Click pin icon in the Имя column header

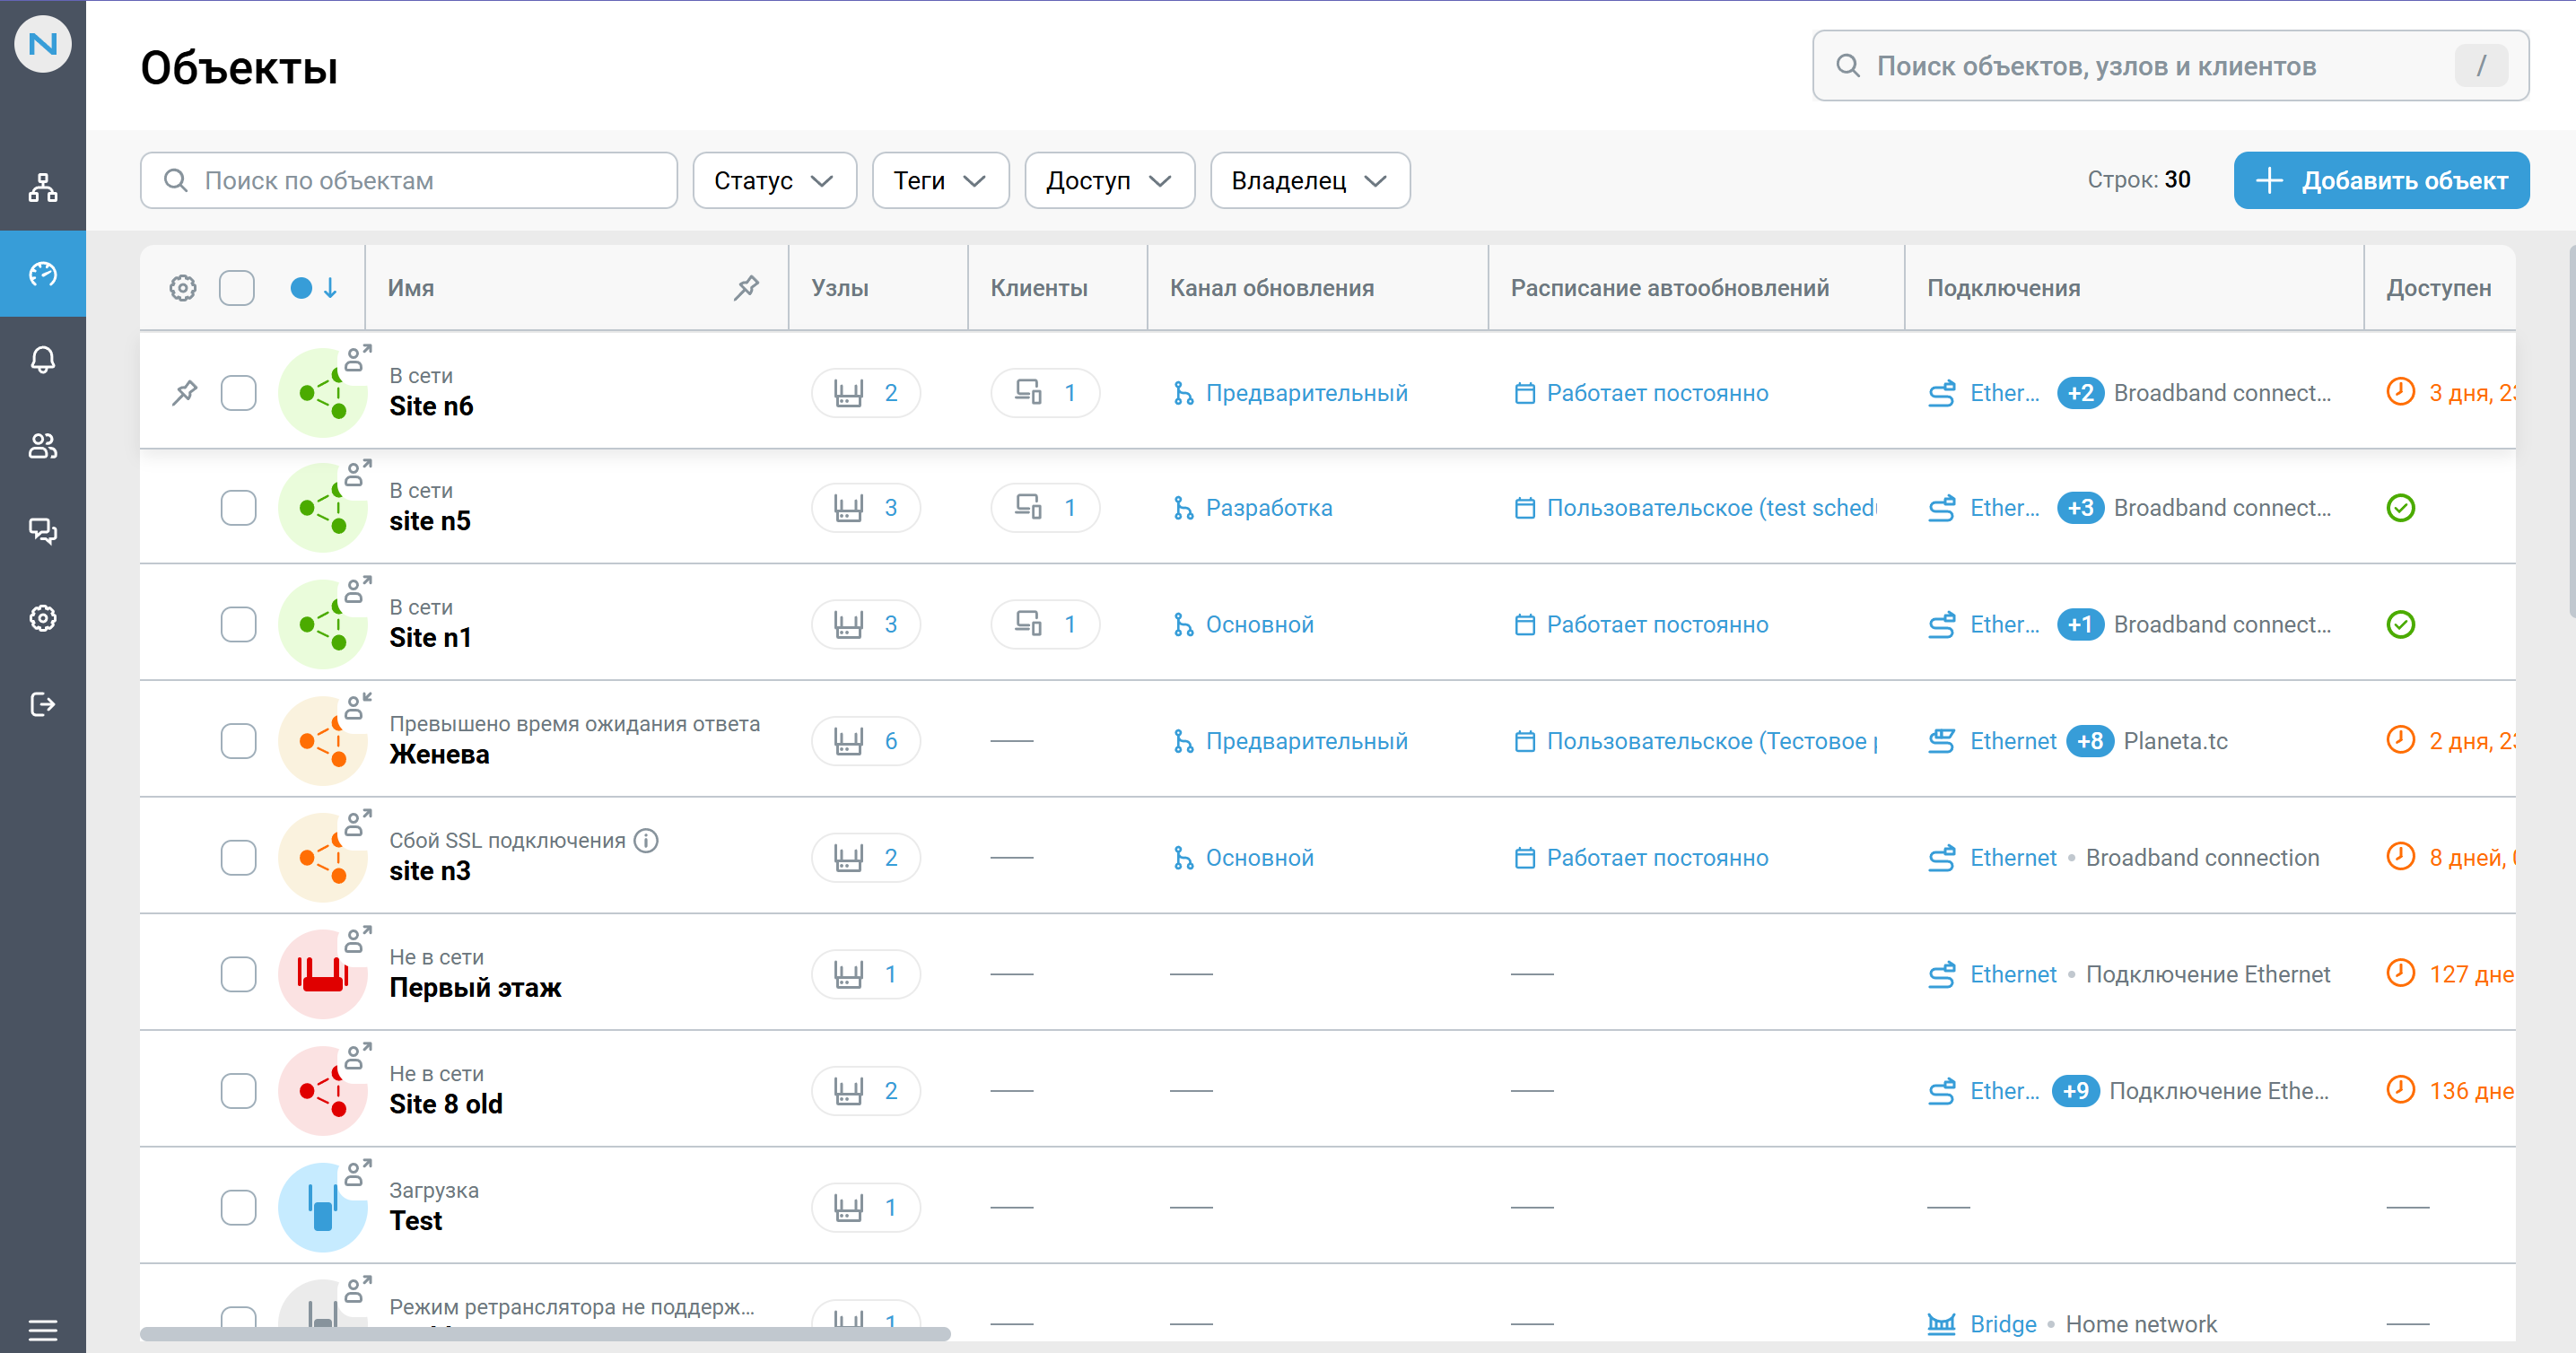point(746,288)
